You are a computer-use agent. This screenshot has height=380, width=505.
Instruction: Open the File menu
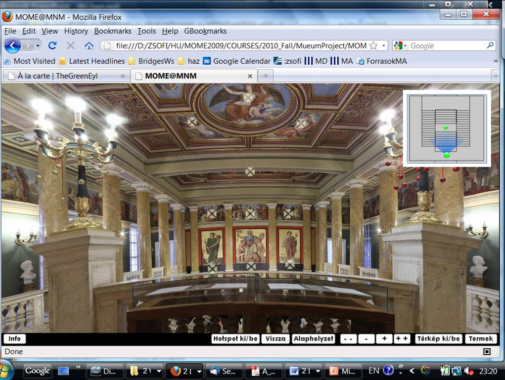(x=10, y=31)
